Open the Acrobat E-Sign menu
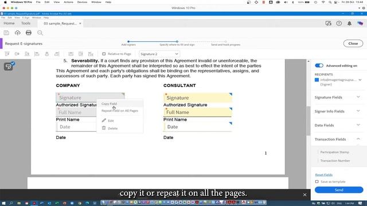 click(x=26, y=18)
